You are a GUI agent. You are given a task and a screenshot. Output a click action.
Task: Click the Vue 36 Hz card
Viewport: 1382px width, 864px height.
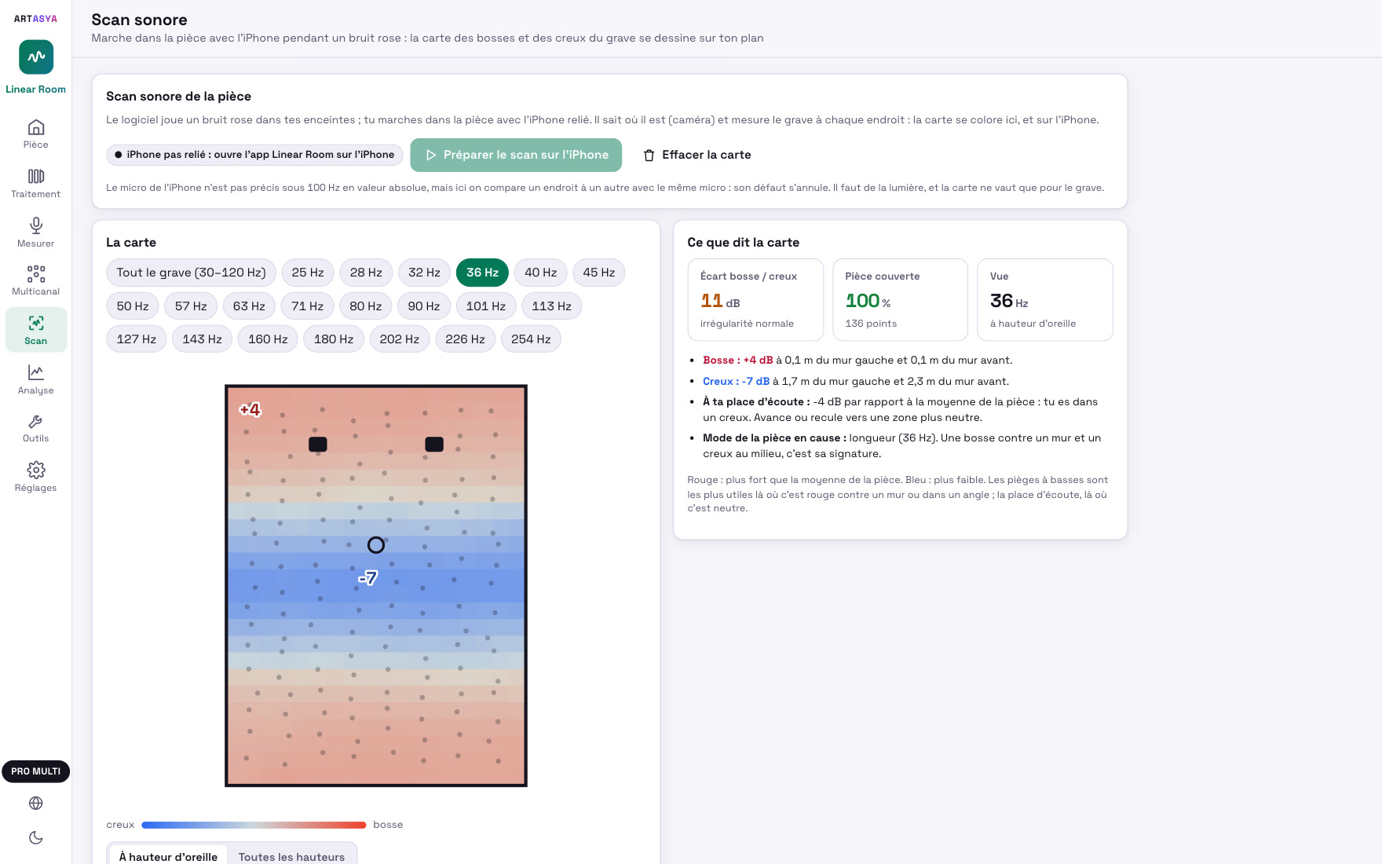pyautogui.click(x=1045, y=300)
